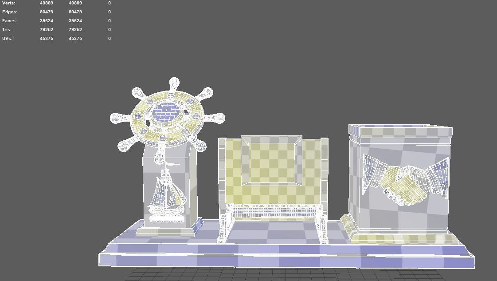Select the 0 value in the Tris row

pos(110,30)
